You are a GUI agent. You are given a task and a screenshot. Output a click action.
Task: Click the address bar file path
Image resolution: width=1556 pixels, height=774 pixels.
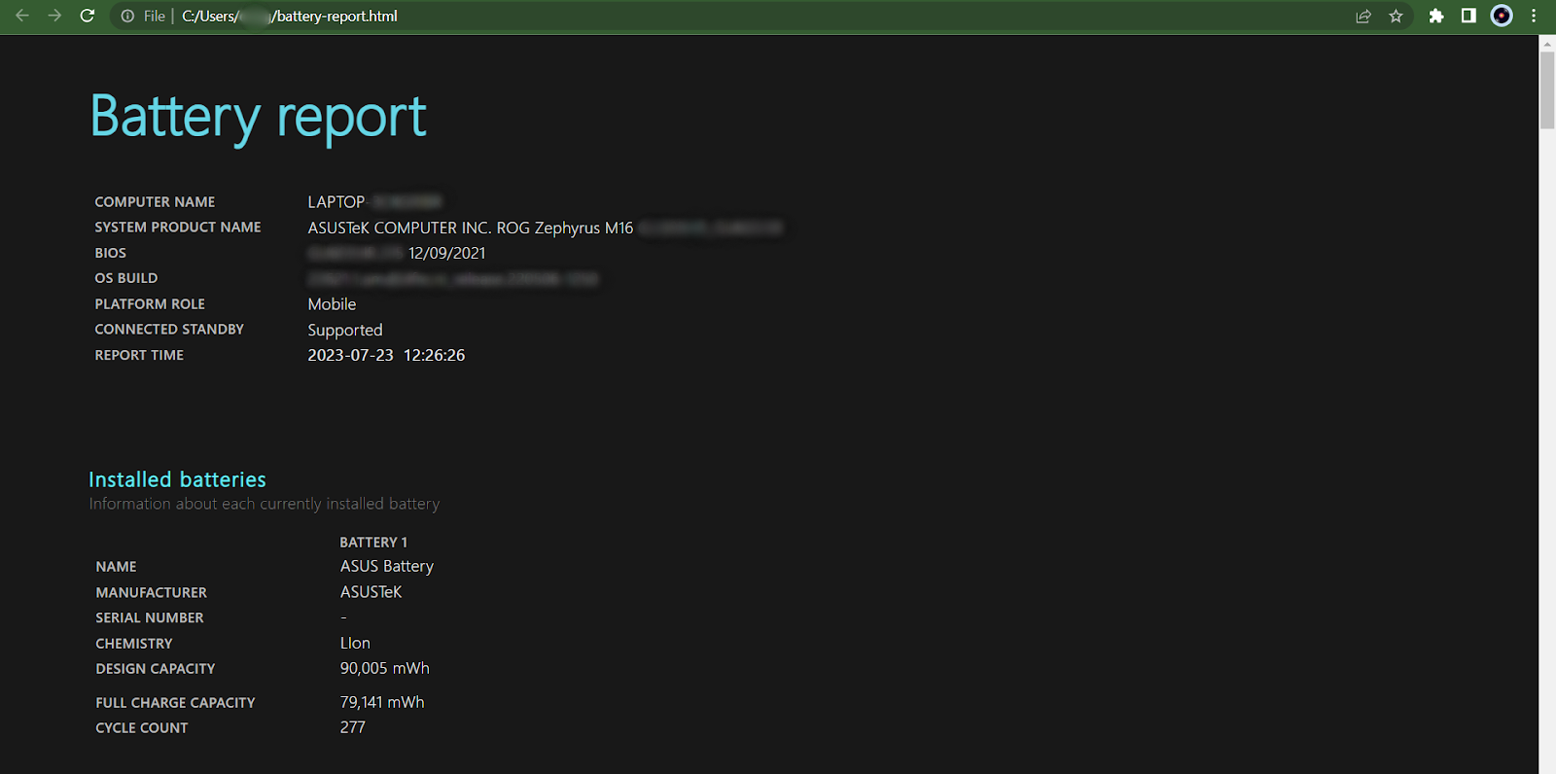click(290, 16)
